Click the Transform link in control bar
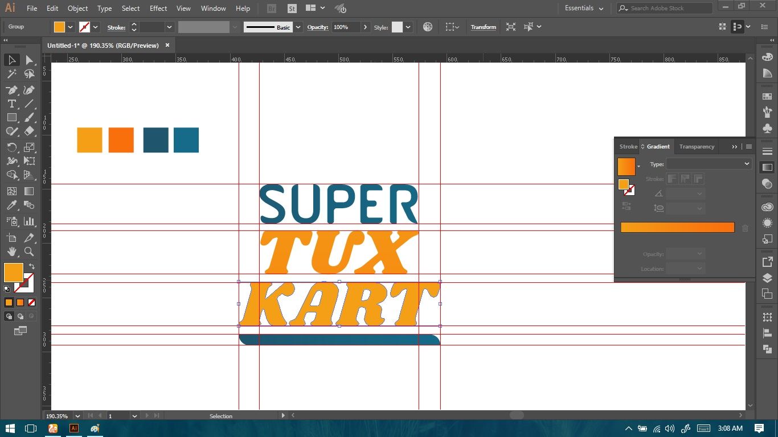 (x=483, y=27)
